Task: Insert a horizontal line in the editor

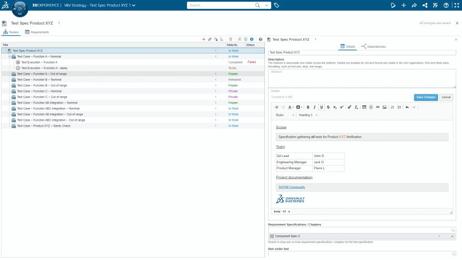Action: (x=371, y=107)
